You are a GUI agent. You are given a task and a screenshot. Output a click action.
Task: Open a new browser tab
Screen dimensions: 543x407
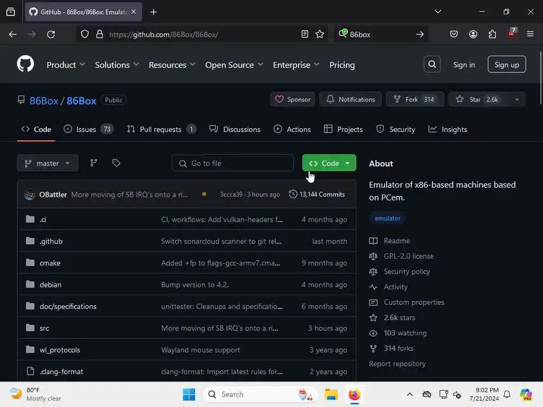coord(153,12)
